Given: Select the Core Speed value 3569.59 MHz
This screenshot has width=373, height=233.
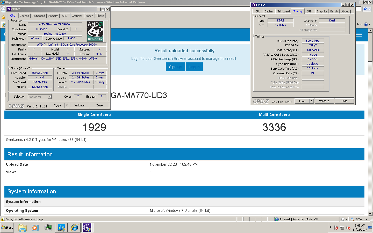Looking at the screenshot, I should click(40, 73).
